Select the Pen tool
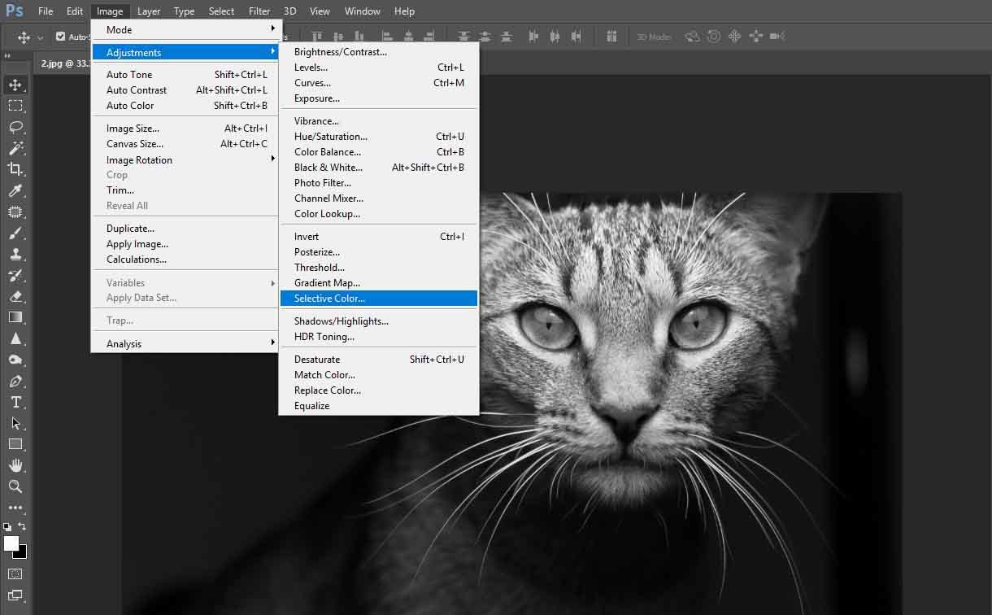 pyautogui.click(x=15, y=381)
